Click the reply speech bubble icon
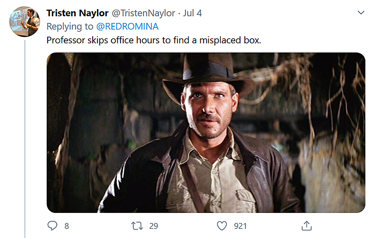The image size is (375, 238). coord(52,226)
